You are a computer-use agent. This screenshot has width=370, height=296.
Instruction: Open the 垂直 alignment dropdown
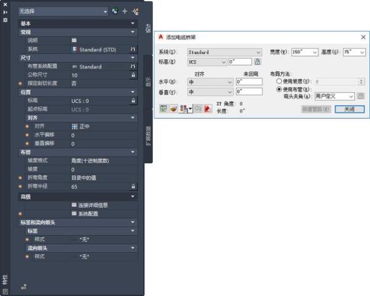[x=210, y=92]
